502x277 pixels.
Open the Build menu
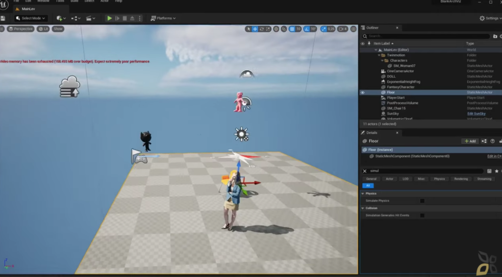pyautogui.click(x=75, y=1)
